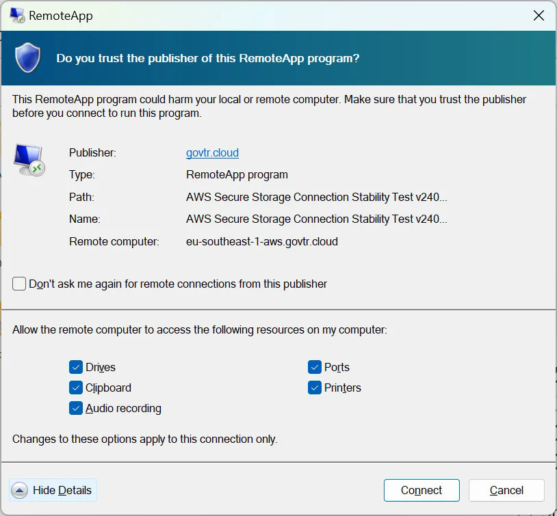This screenshot has width=557, height=516.
Task: Click the Path value AWS Secure Storage text
Action: pos(316,197)
